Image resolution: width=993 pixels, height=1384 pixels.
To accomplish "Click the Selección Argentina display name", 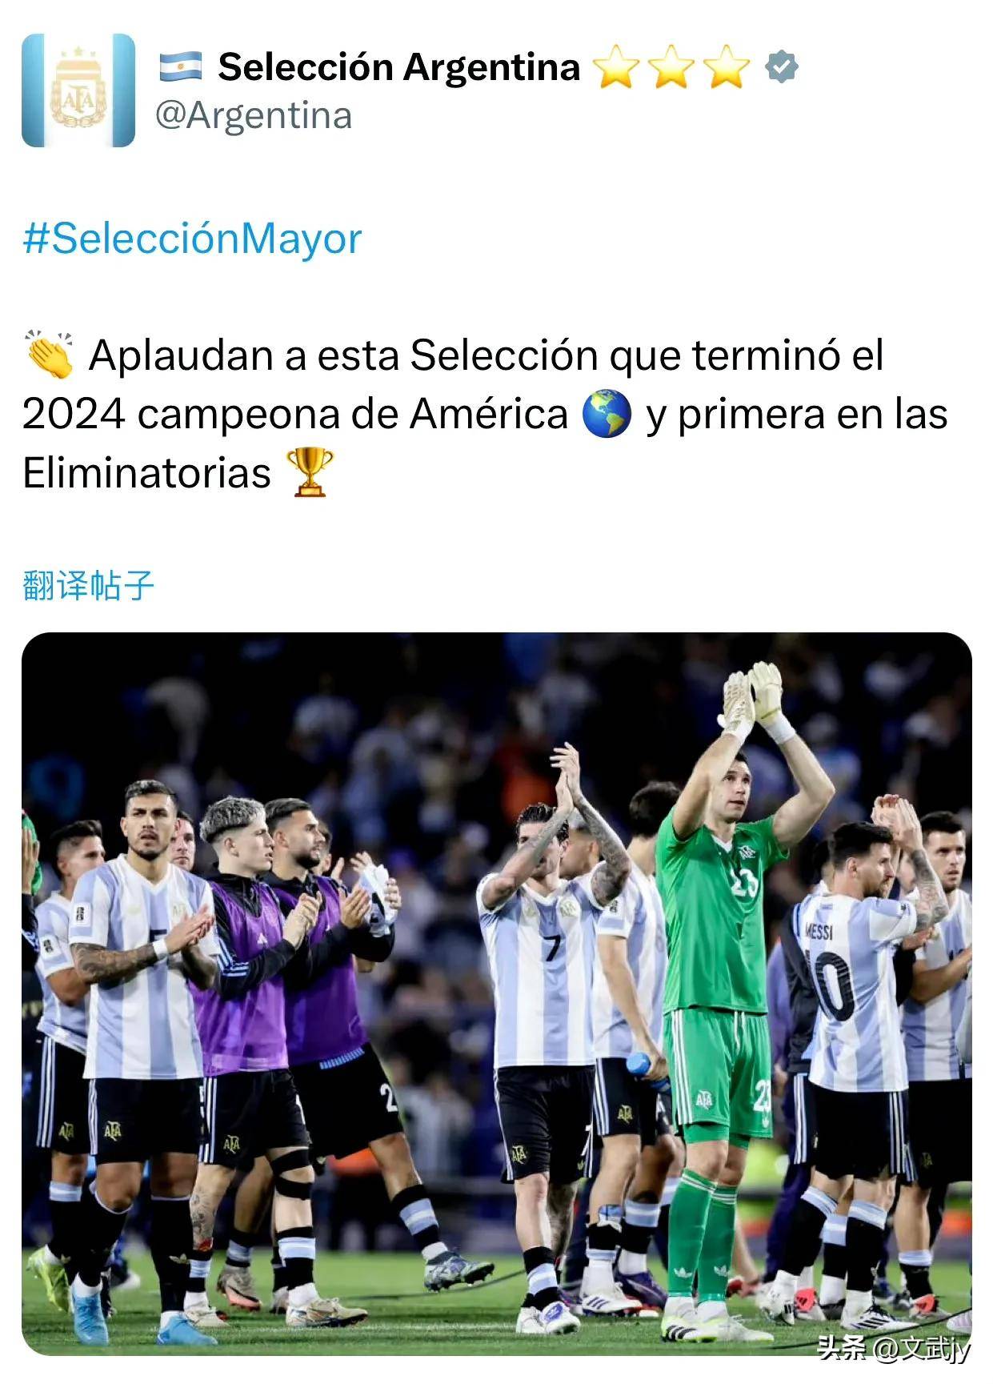I will point(398,66).
